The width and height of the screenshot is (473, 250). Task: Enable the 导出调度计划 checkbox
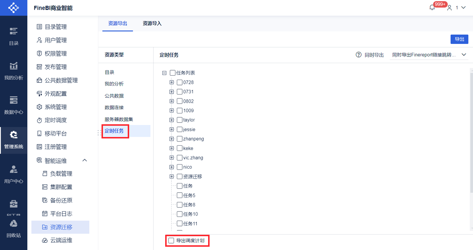(x=171, y=241)
